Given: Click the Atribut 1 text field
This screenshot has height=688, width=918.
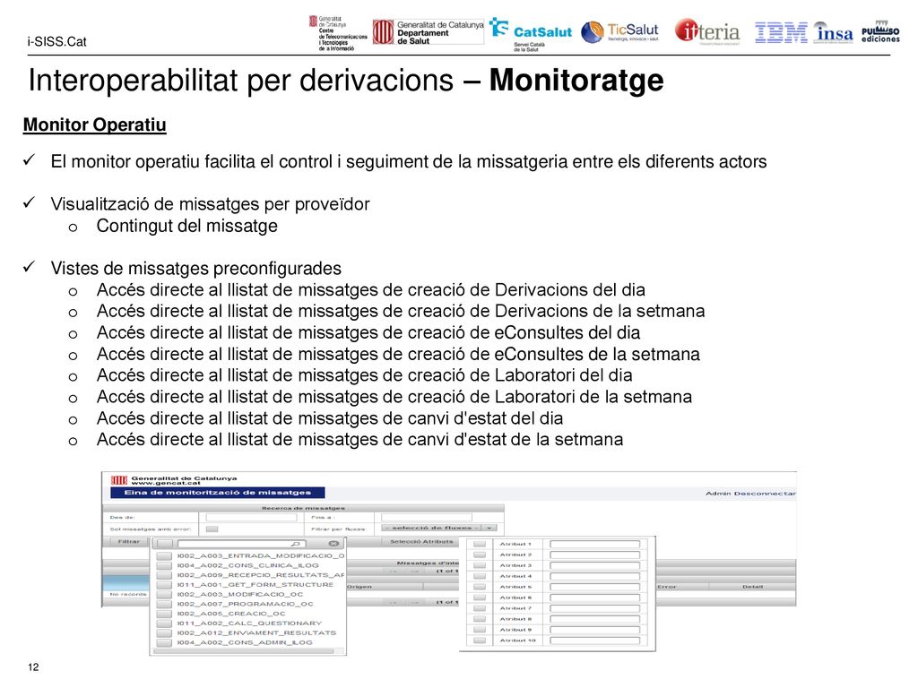Looking at the screenshot, I should [x=595, y=544].
